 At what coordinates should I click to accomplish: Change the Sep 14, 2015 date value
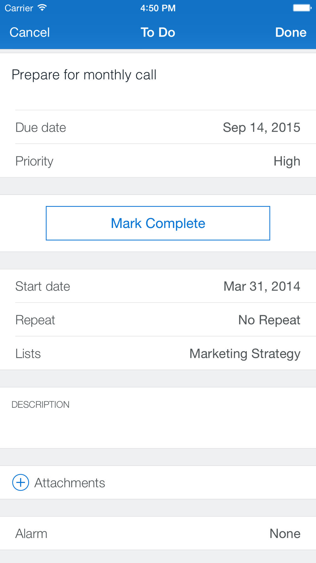[x=261, y=127]
